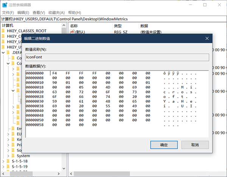This screenshot has width=227, height=177.
Task: Click the 数值名称 field containing IconFont
Action: click(117, 57)
